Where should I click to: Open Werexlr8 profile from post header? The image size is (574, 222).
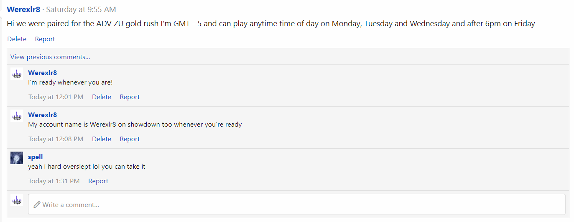[23, 9]
